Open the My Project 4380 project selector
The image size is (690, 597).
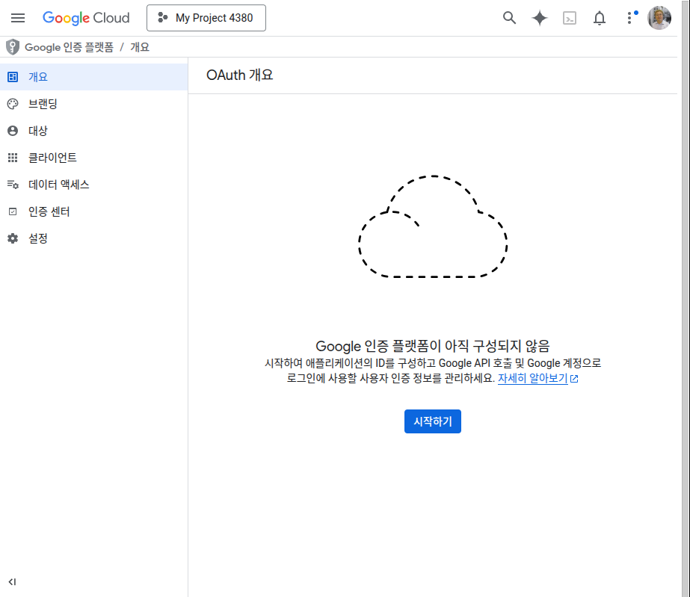[206, 18]
